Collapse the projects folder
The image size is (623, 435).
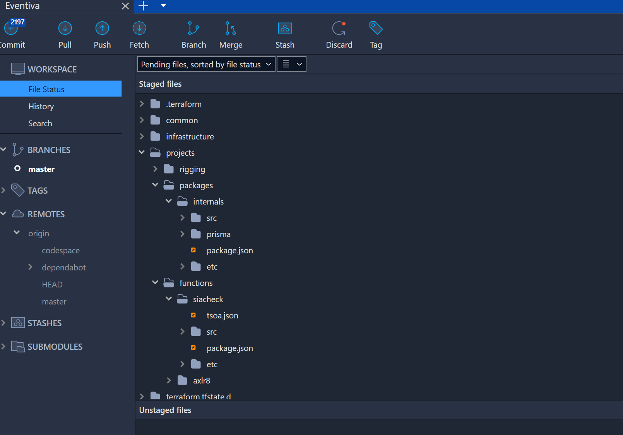(x=142, y=153)
